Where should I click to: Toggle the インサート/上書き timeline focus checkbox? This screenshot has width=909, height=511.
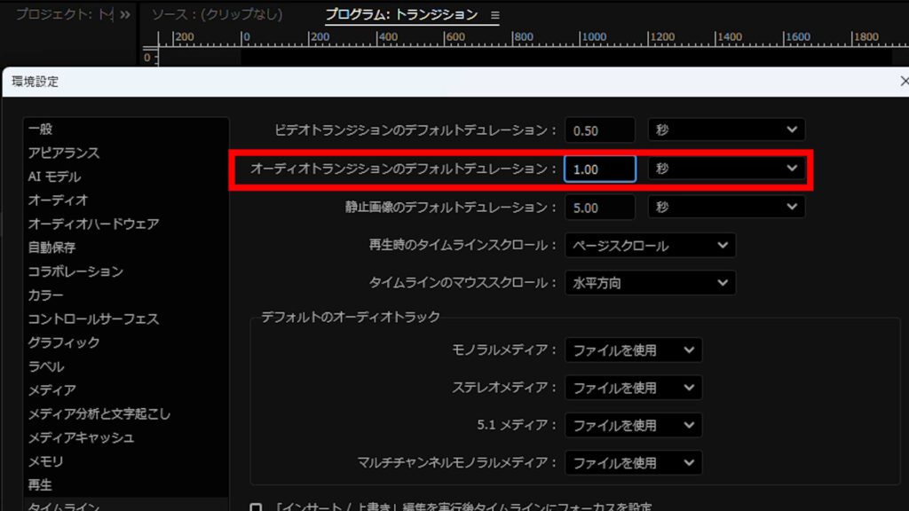click(256, 507)
